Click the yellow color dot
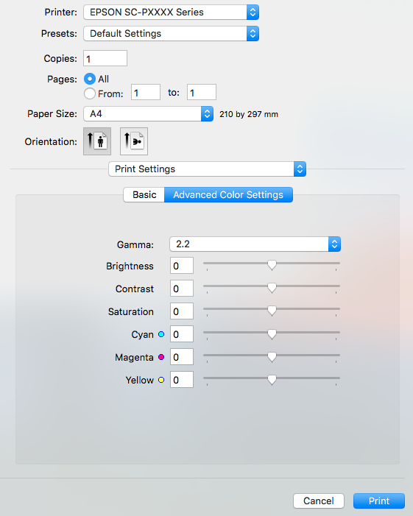This screenshot has height=516, width=413. tap(161, 380)
